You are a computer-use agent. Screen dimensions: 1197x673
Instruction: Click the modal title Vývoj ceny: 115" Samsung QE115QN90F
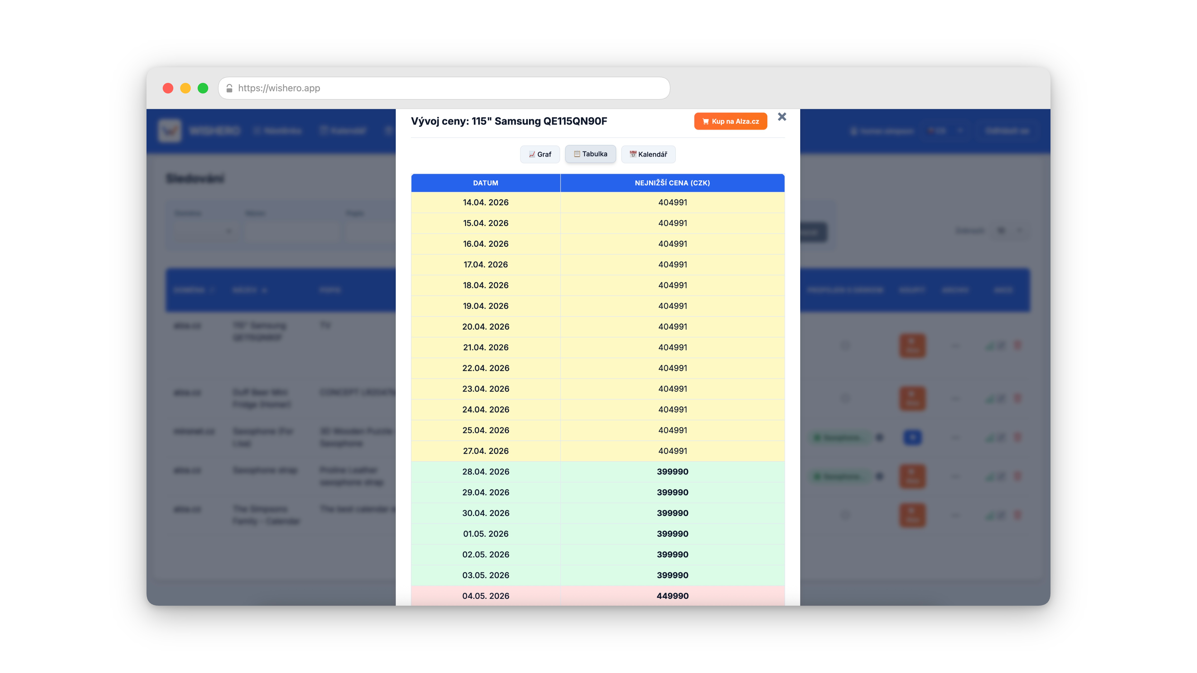(x=509, y=121)
